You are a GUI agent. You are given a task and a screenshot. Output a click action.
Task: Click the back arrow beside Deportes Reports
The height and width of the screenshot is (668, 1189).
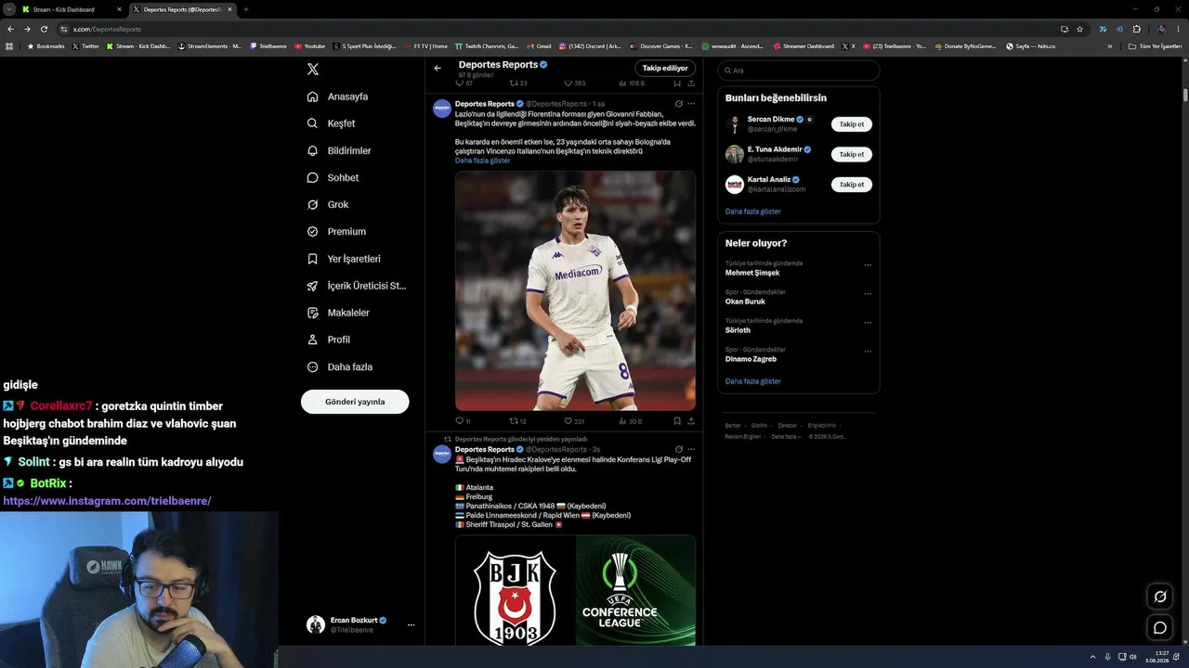438,68
